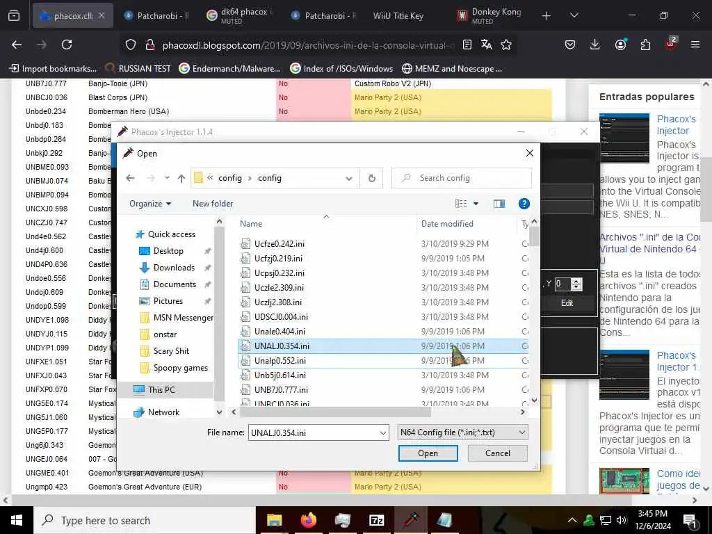Select file UDSCJ0.004.ini
Viewport: 712px width, 534px height.
click(x=281, y=317)
